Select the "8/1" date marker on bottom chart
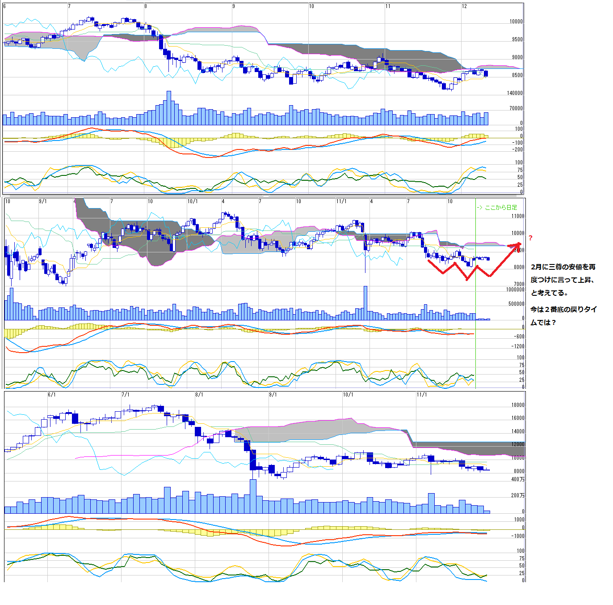Screen dimensions: 613x605 click(199, 395)
